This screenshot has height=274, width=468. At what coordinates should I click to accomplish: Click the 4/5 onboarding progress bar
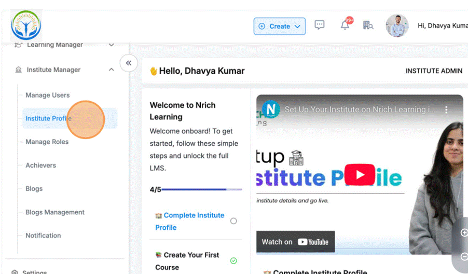click(x=201, y=189)
